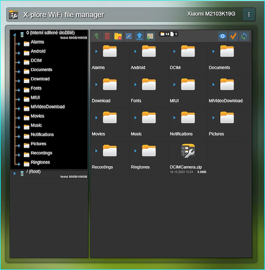Open the MiVideoDownload folder icon in grid
The width and height of the screenshot is (265, 270).
pyautogui.click(x=227, y=84)
